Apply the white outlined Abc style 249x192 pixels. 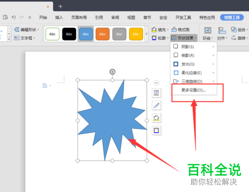pos(52,34)
